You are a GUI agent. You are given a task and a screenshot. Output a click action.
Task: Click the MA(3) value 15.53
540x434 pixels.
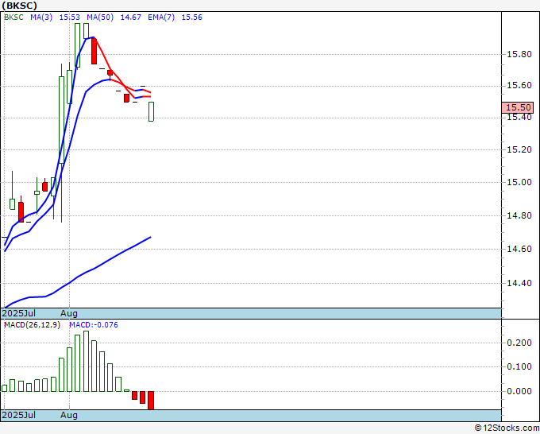70,17
